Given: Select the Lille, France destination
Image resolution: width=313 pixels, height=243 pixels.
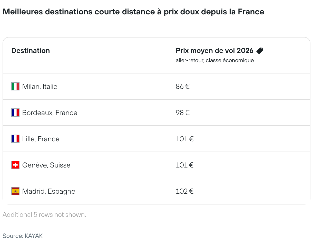Looking at the screenshot, I should pyautogui.click(x=41, y=139).
